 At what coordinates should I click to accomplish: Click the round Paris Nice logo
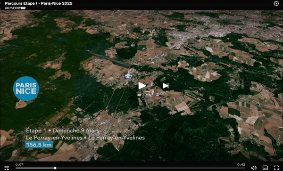click(26, 89)
